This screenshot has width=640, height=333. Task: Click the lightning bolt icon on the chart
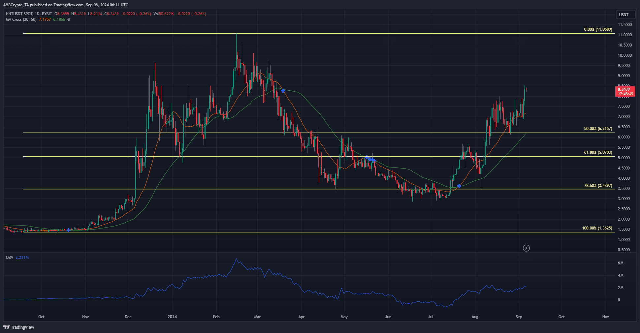(527, 248)
